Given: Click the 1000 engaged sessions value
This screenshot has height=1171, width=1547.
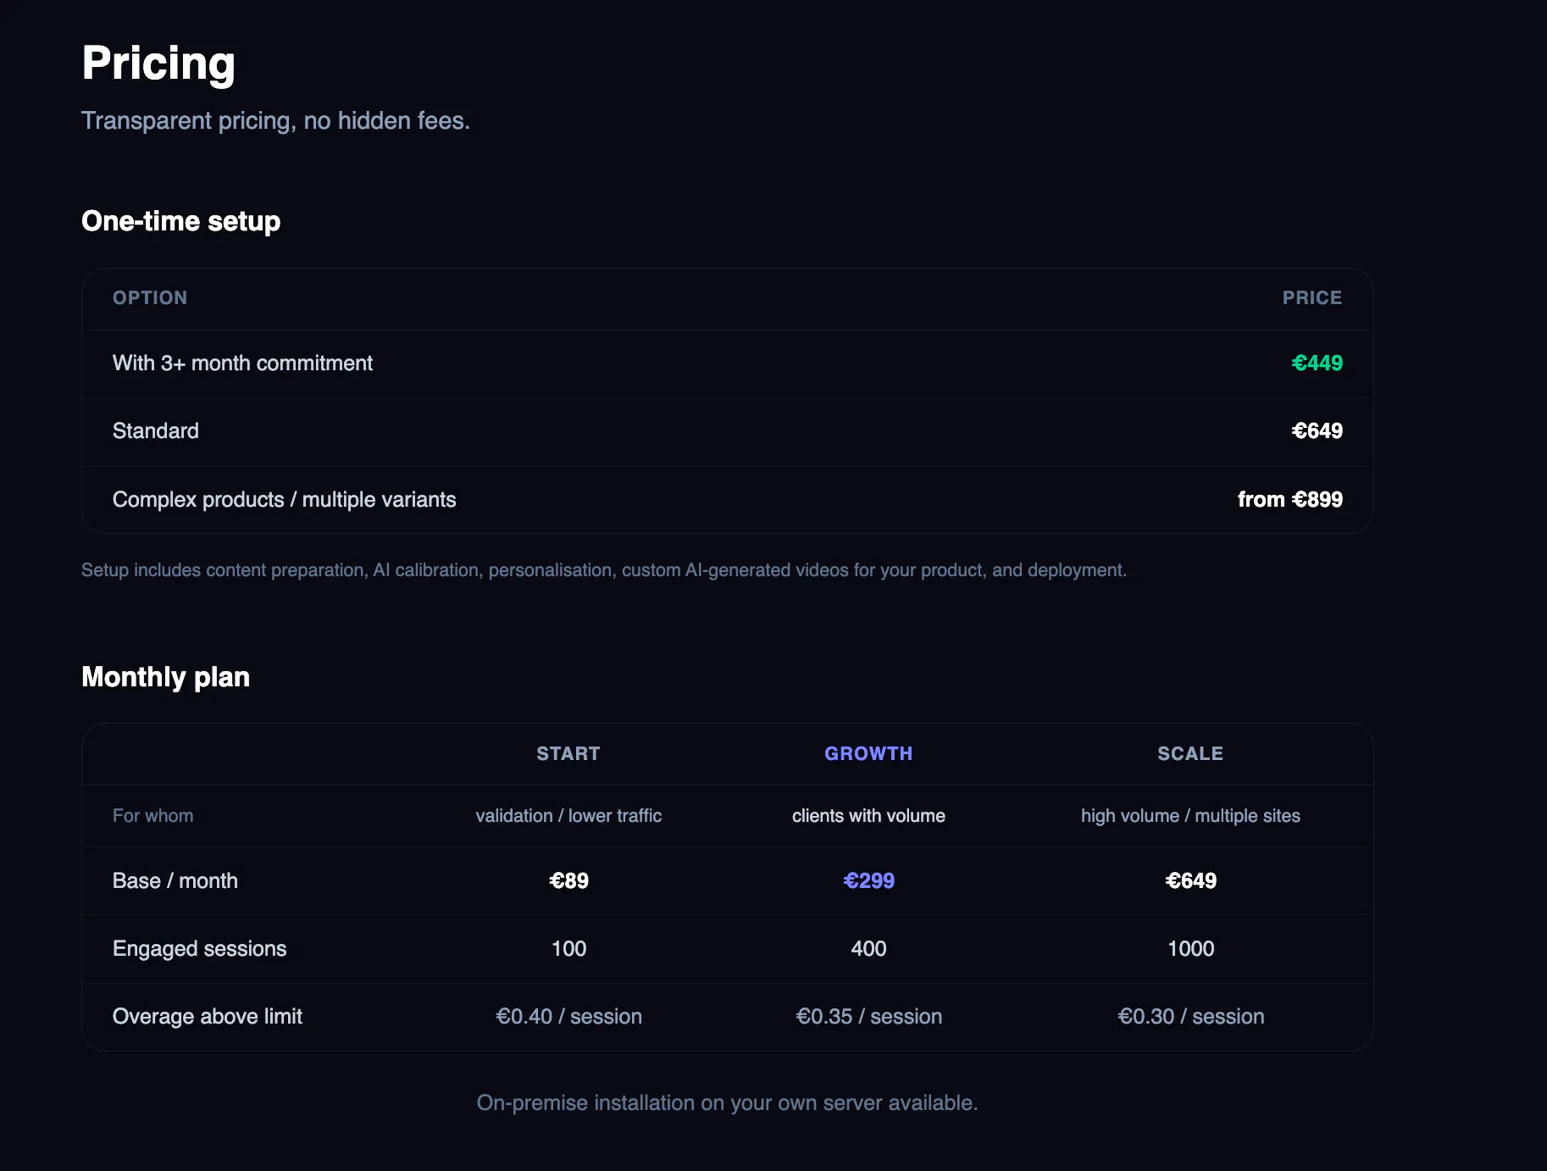Looking at the screenshot, I should (x=1190, y=949).
